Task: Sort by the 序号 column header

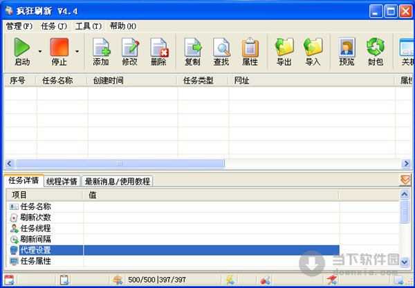Action: coord(20,81)
